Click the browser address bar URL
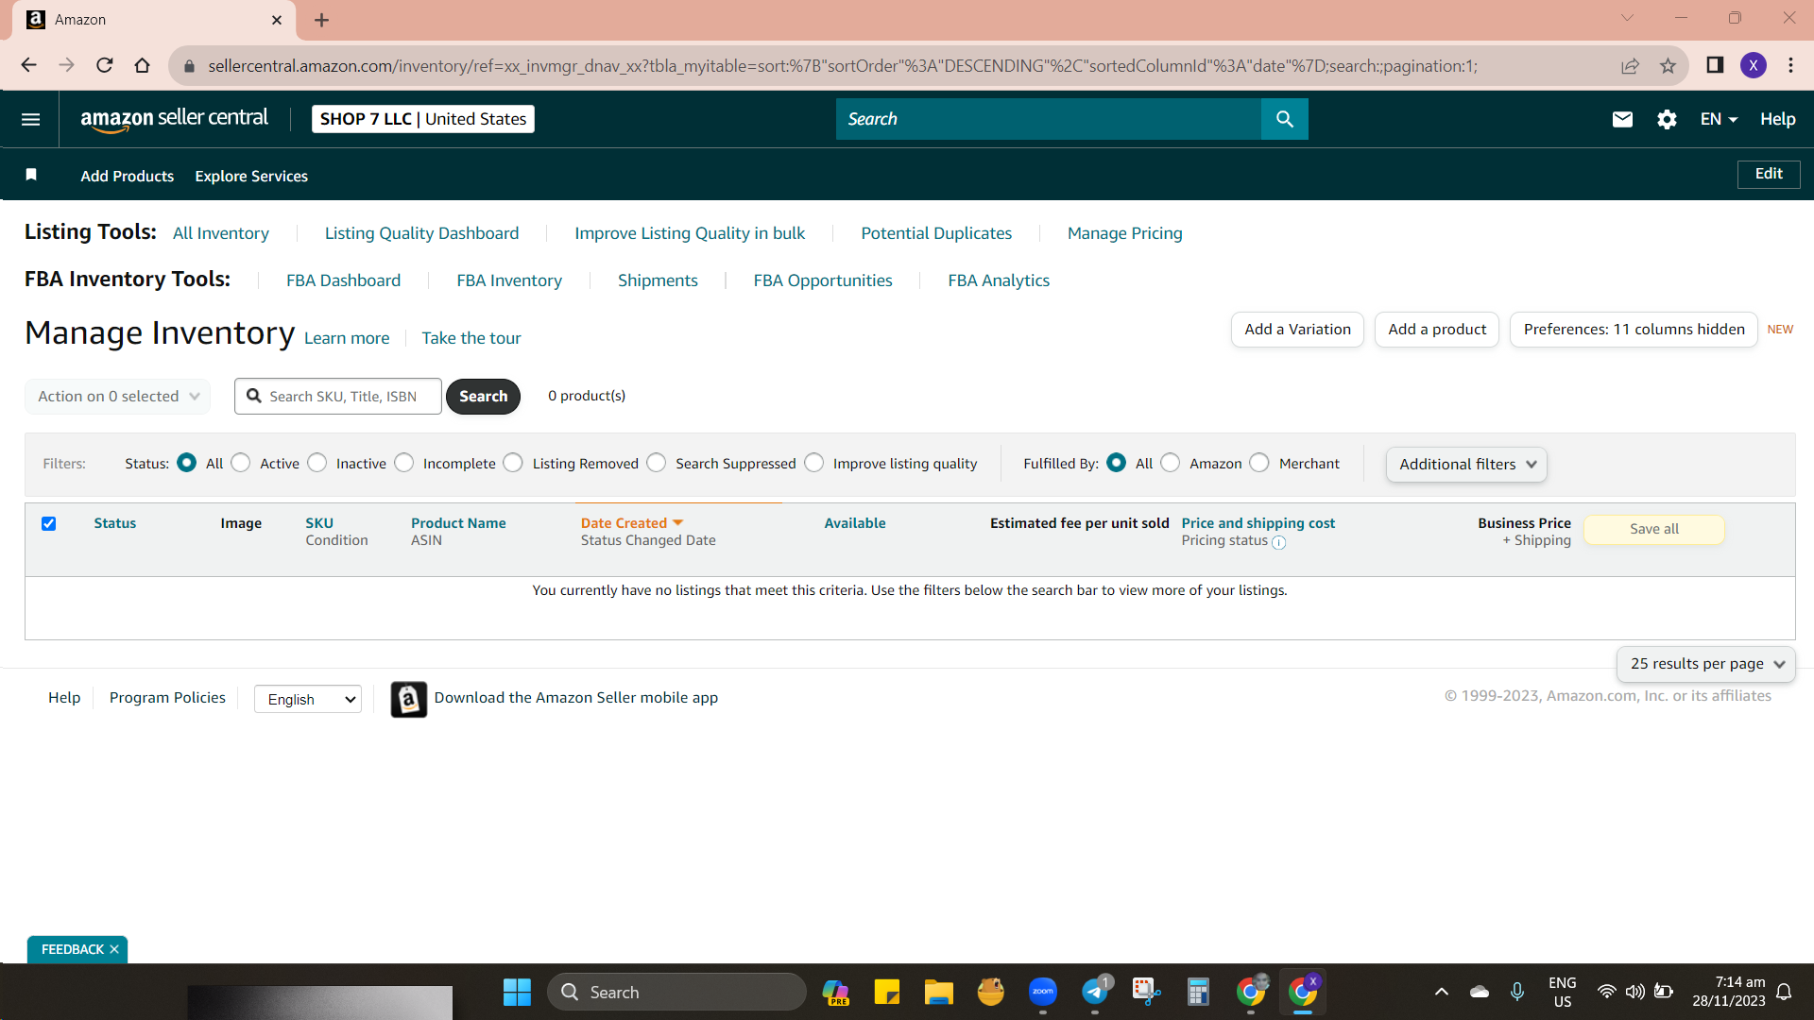 843,66
